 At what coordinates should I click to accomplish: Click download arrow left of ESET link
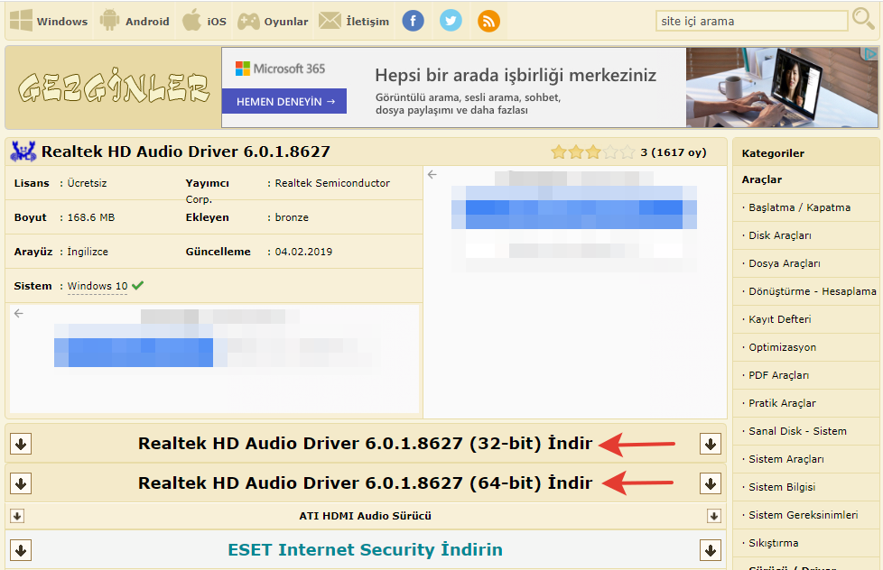coord(22,550)
